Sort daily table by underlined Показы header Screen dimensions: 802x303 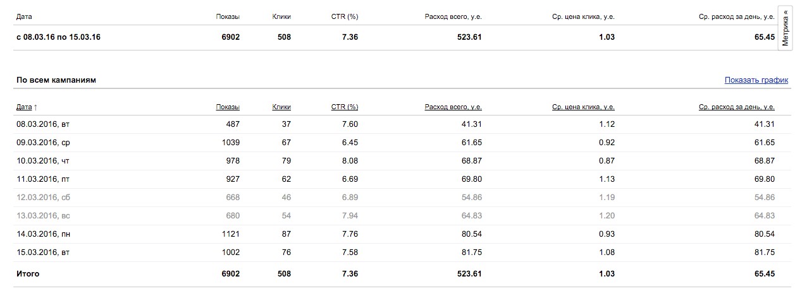pos(227,107)
